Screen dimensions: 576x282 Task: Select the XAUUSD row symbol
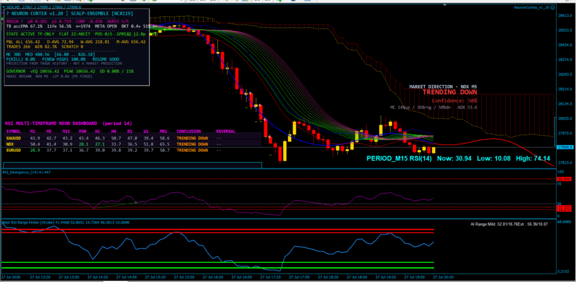tap(13, 138)
